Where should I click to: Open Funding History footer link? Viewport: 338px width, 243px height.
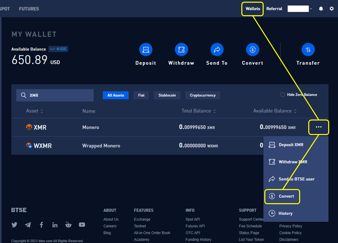click(198, 240)
